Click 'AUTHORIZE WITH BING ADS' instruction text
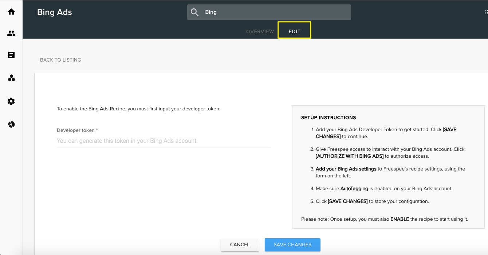The width and height of the screenshot is (488, 255). [350, 156]
